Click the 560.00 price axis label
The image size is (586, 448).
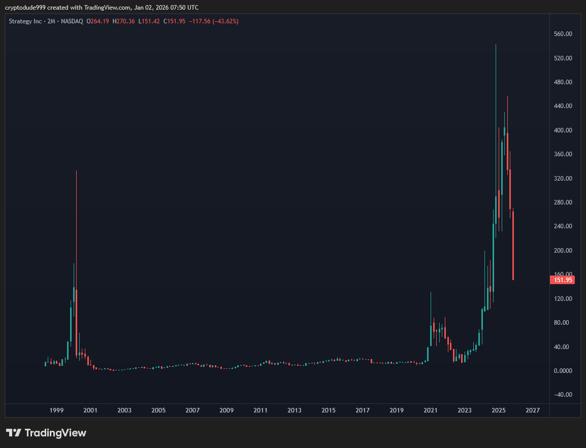point(563,34)
